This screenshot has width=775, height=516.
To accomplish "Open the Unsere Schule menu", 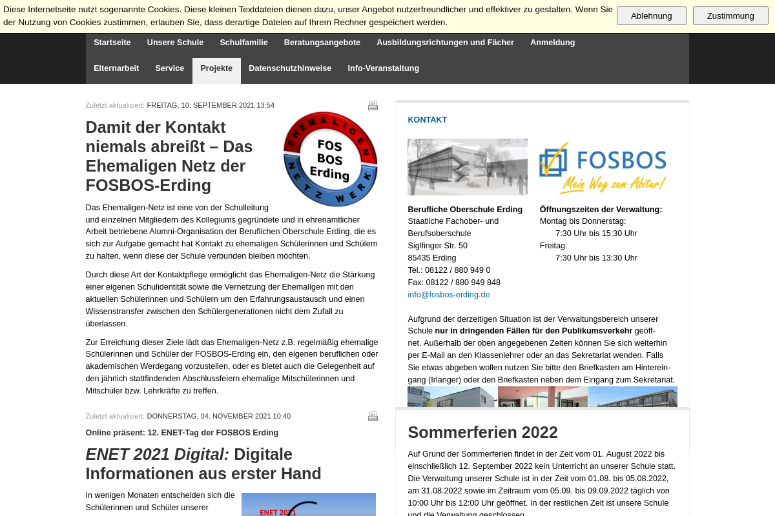I will pos(175,43).
